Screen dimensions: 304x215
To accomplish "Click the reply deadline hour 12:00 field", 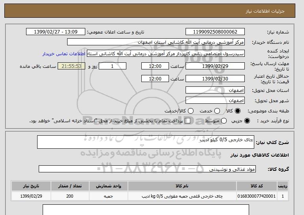I will (155, 66).
